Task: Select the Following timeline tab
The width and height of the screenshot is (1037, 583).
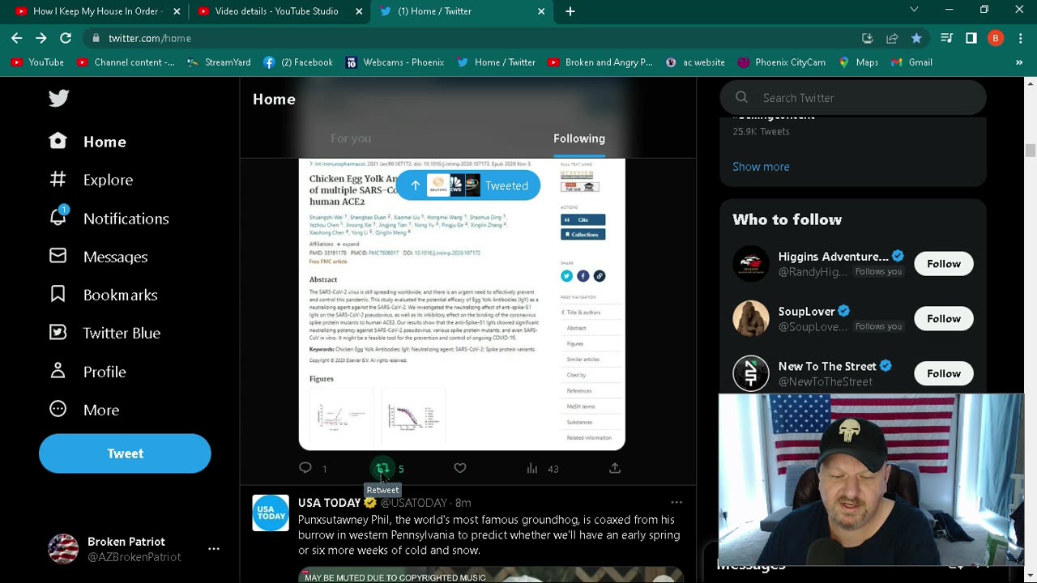Action: coord(579,138)
